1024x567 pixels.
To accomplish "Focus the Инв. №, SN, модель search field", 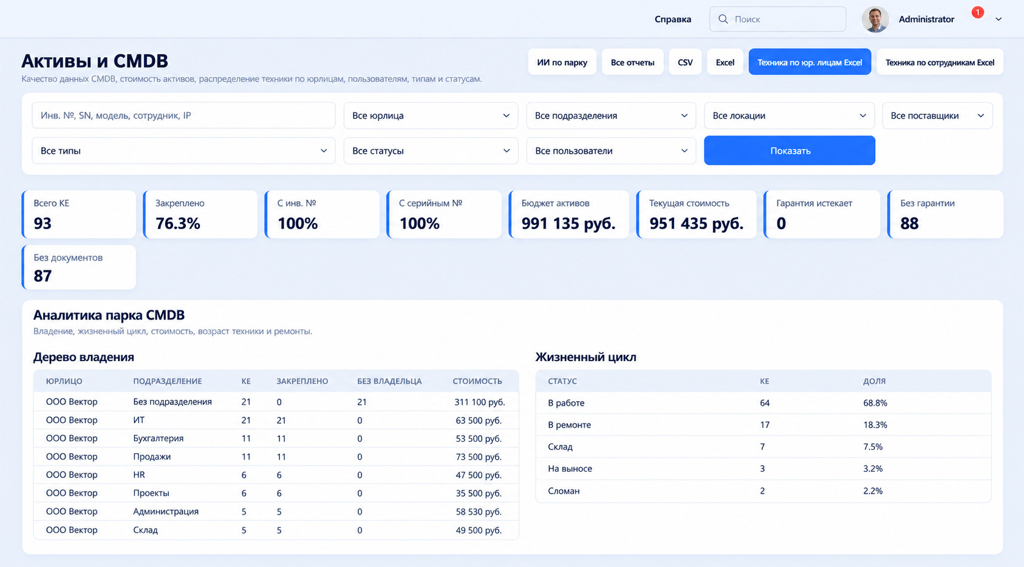I will click(183, 115).
